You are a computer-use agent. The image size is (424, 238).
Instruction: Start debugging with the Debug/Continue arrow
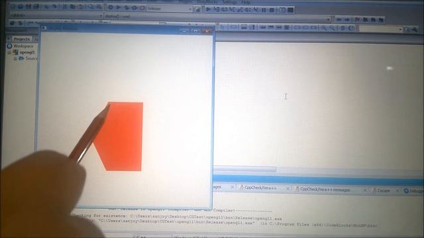[208, 9]
